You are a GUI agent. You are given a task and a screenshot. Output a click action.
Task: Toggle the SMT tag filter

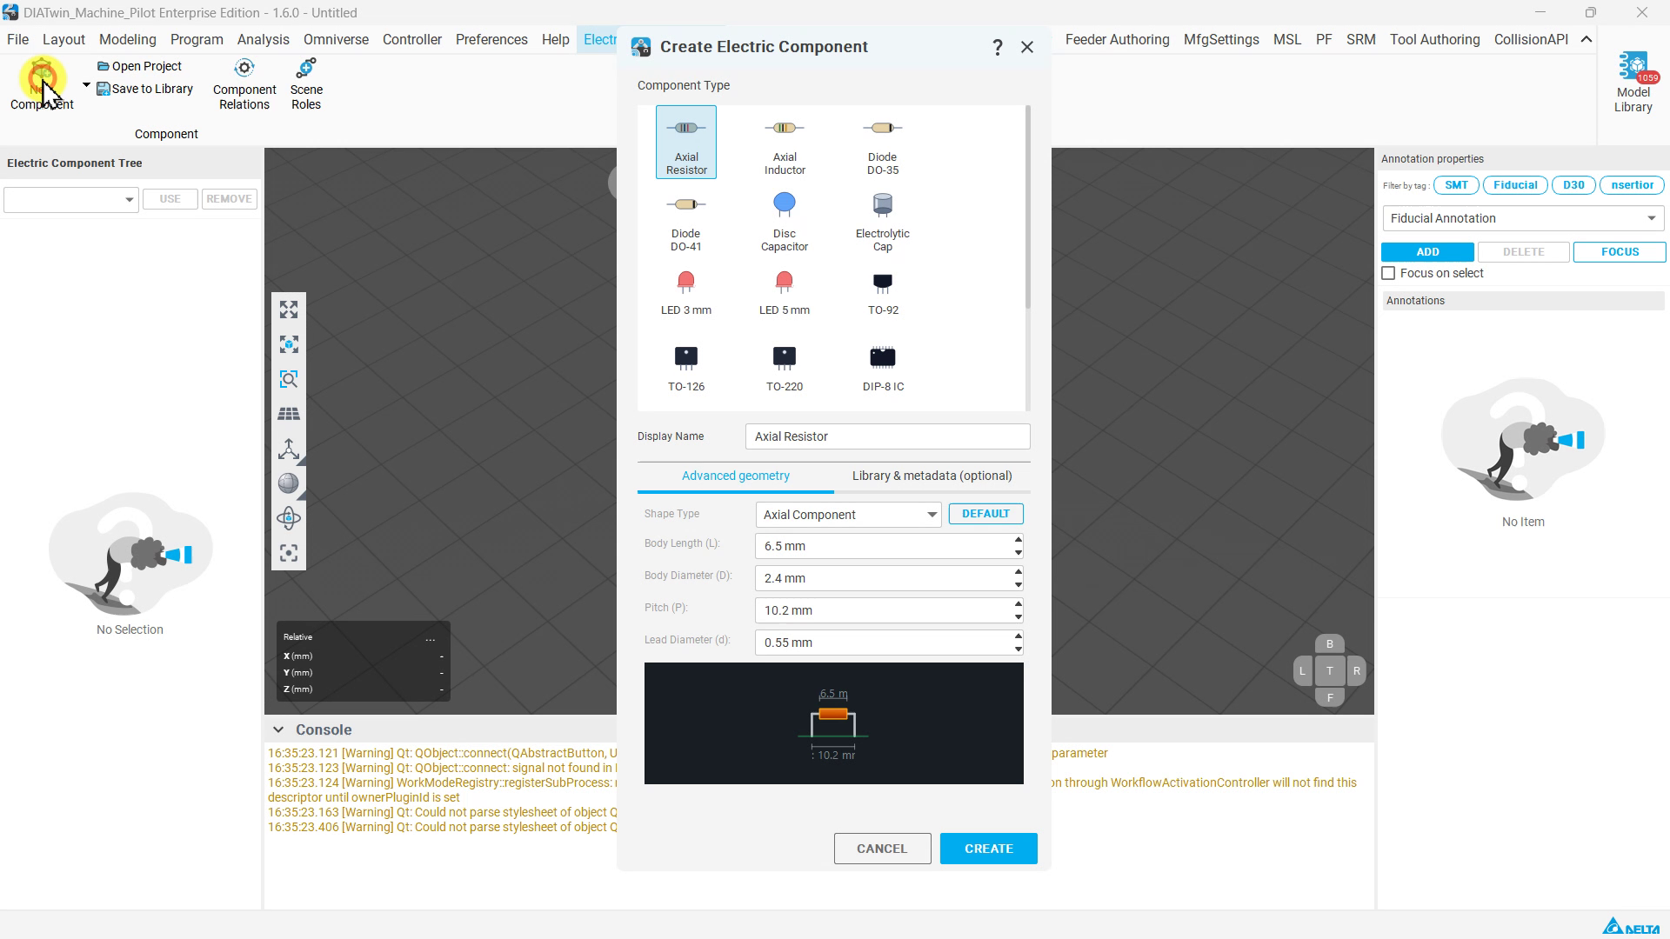click(1456, 185)
